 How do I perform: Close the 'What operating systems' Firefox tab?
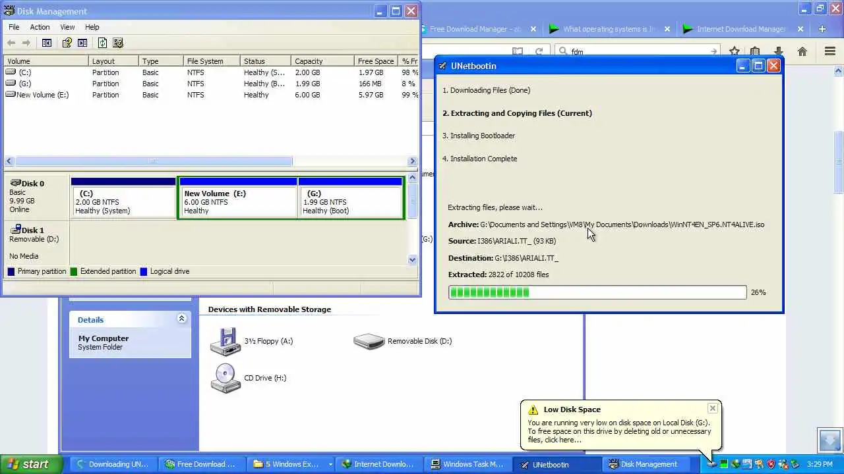click(x=667, y=29)
